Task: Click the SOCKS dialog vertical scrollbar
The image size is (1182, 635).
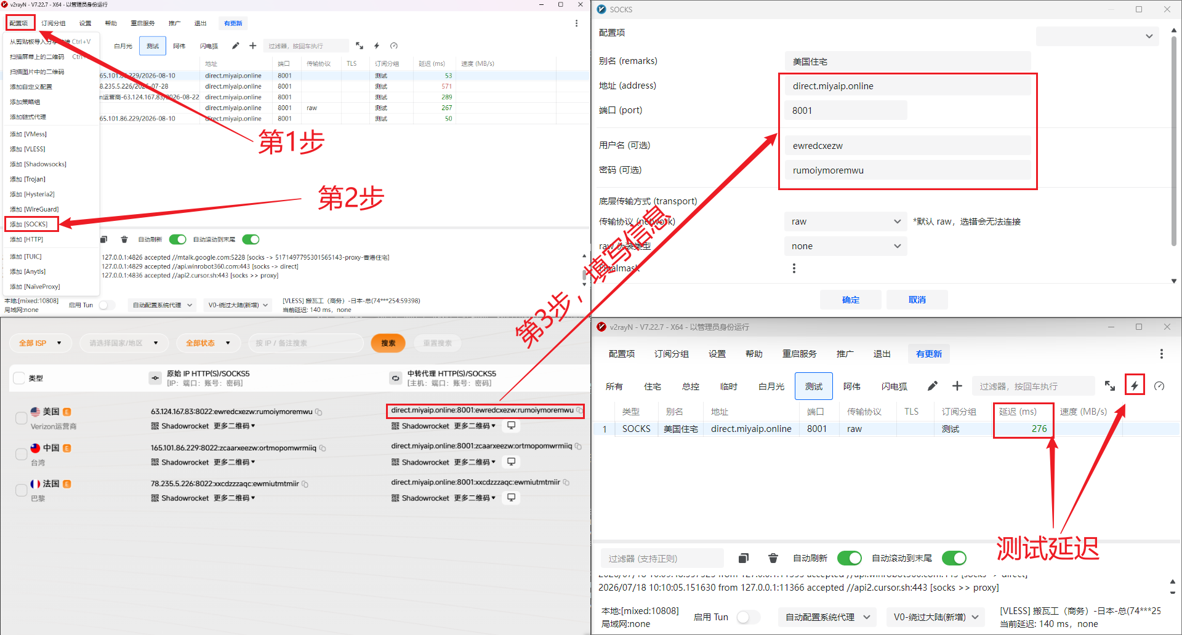Action: [x=1174, y=142]
